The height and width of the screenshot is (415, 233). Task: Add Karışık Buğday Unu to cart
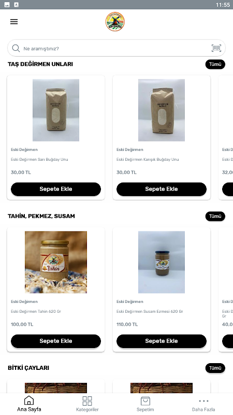pos(162,189)
